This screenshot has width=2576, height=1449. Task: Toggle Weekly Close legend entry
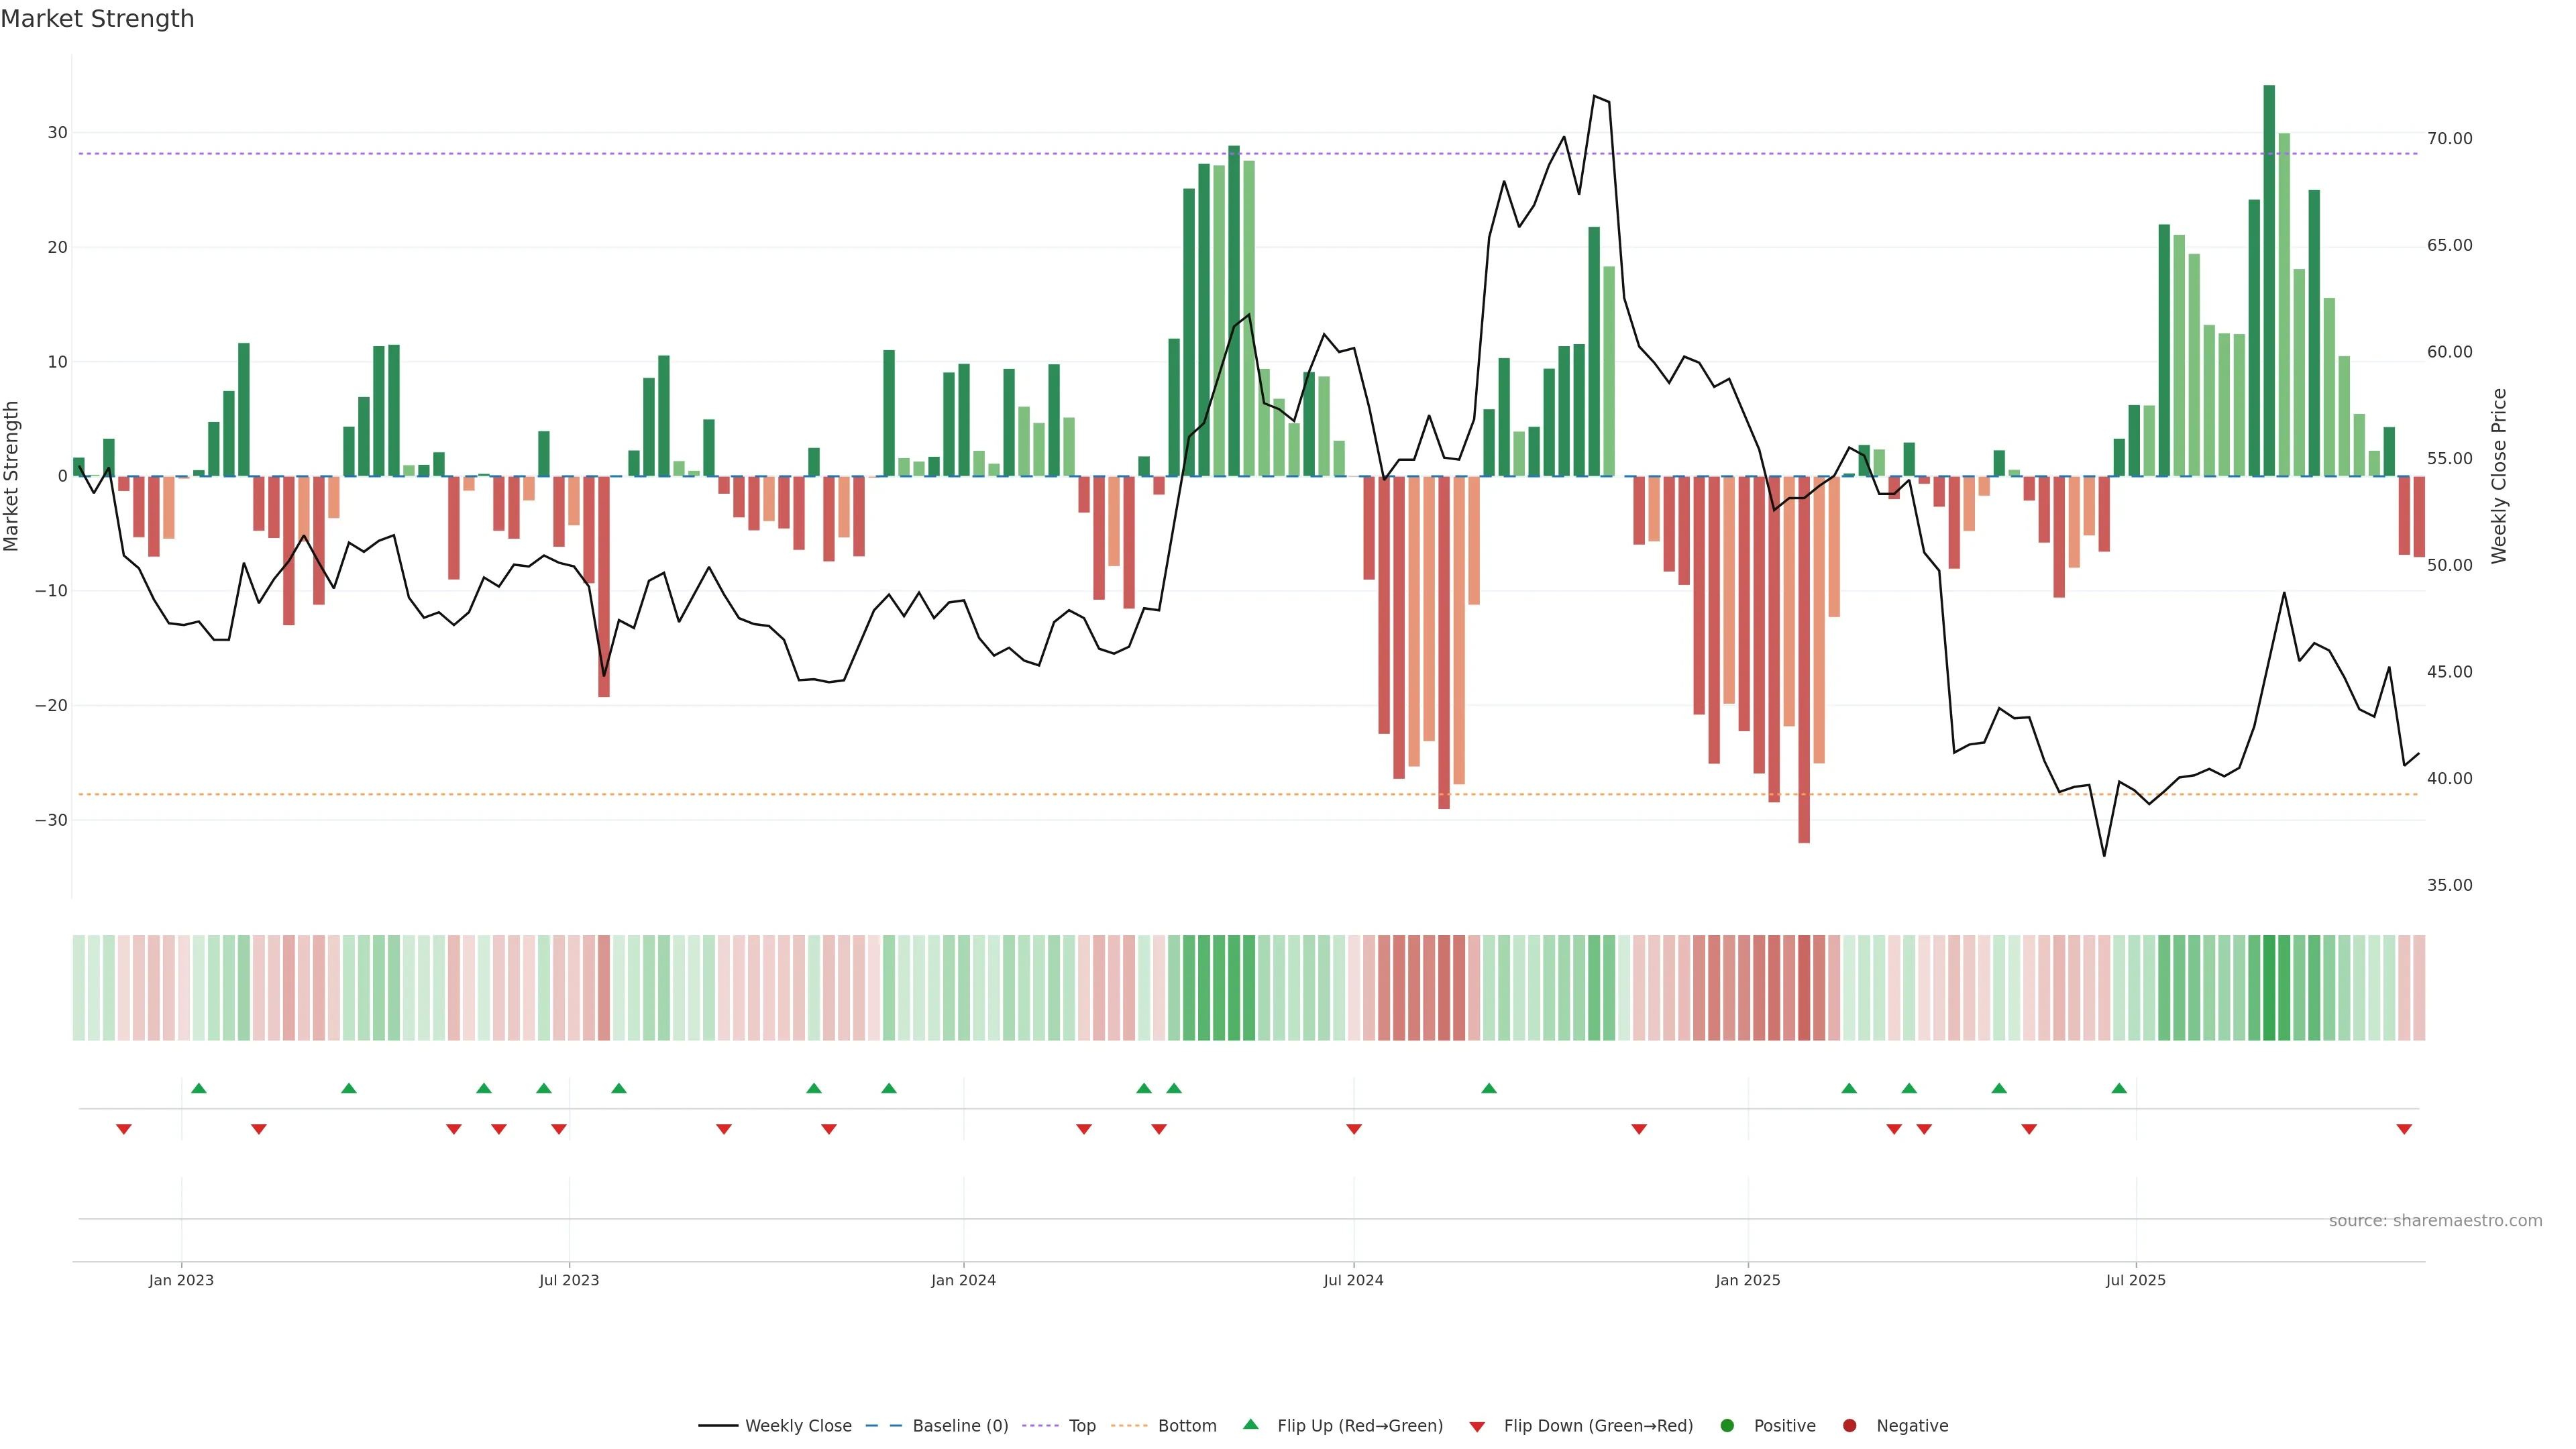pyautogui.click(x=797, y=1426)
